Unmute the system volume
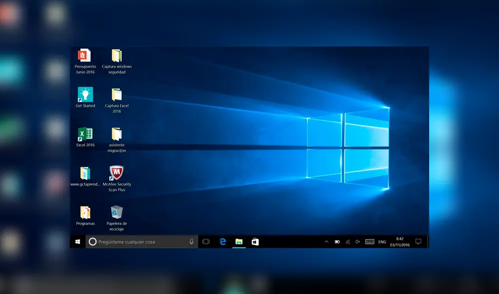 click(x=357, y=241)
